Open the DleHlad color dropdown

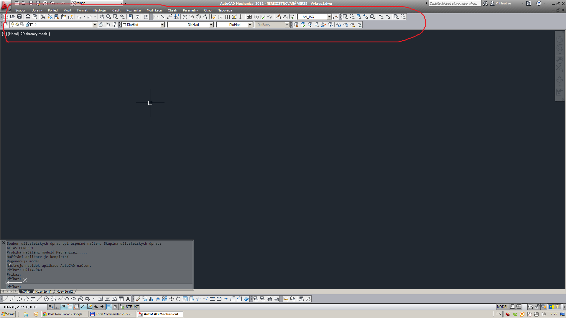coord(162,25)
